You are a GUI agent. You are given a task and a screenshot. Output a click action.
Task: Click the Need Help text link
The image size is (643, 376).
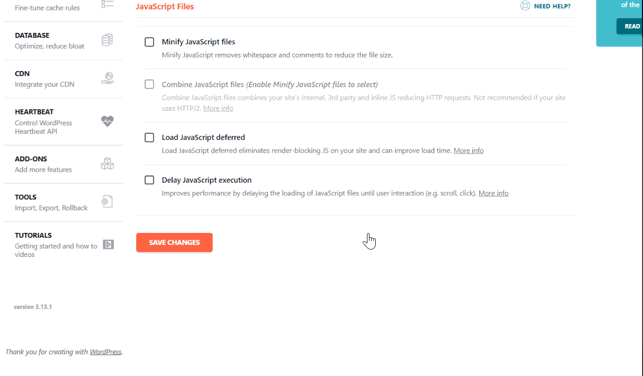click(552, 6)
